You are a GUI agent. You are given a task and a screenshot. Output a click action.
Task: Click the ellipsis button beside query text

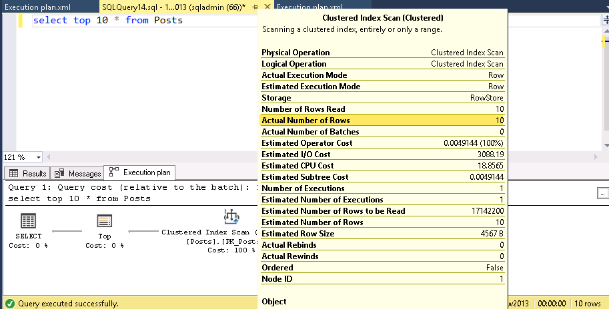pyautogui.click(x=602, y=193)
